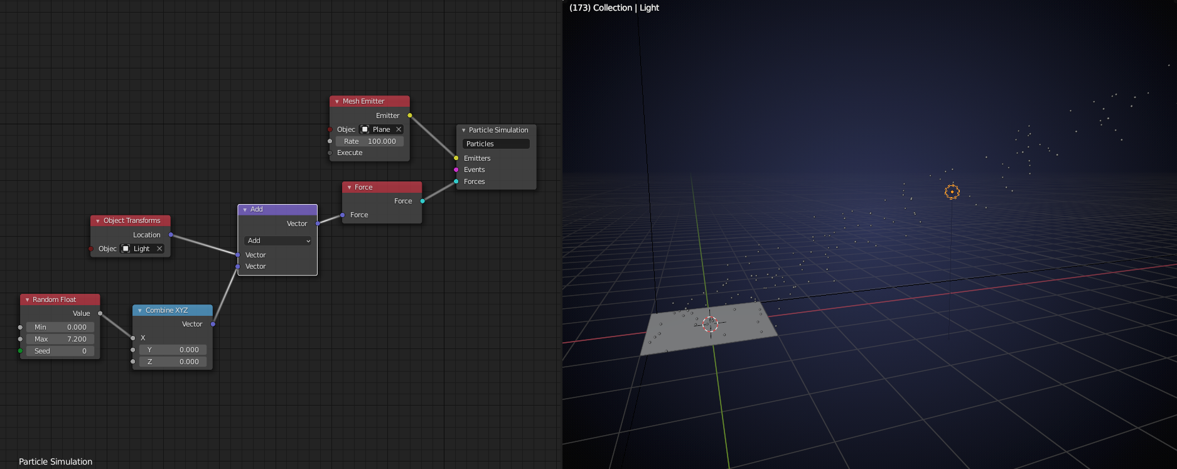Click the Mesh Emitter Object input socket

pyautogui.click(x=330, y=129)
